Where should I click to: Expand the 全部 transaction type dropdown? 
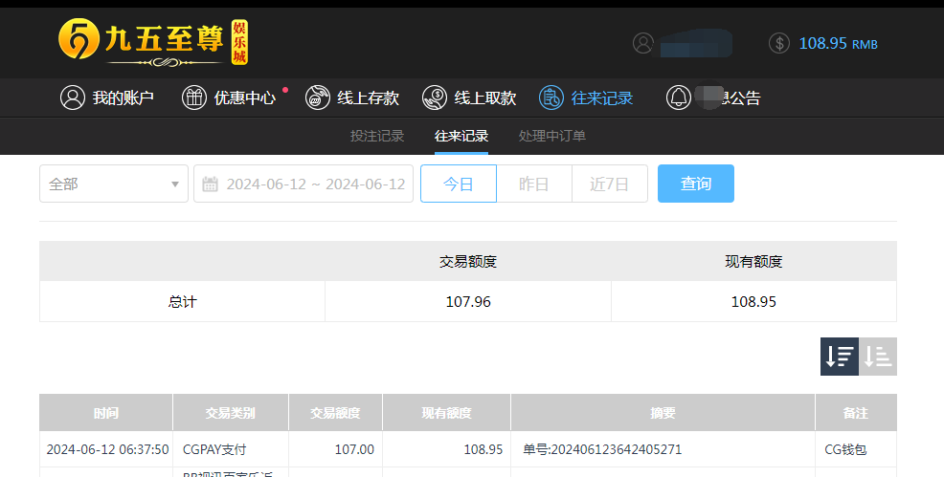[x=114, y=184]
